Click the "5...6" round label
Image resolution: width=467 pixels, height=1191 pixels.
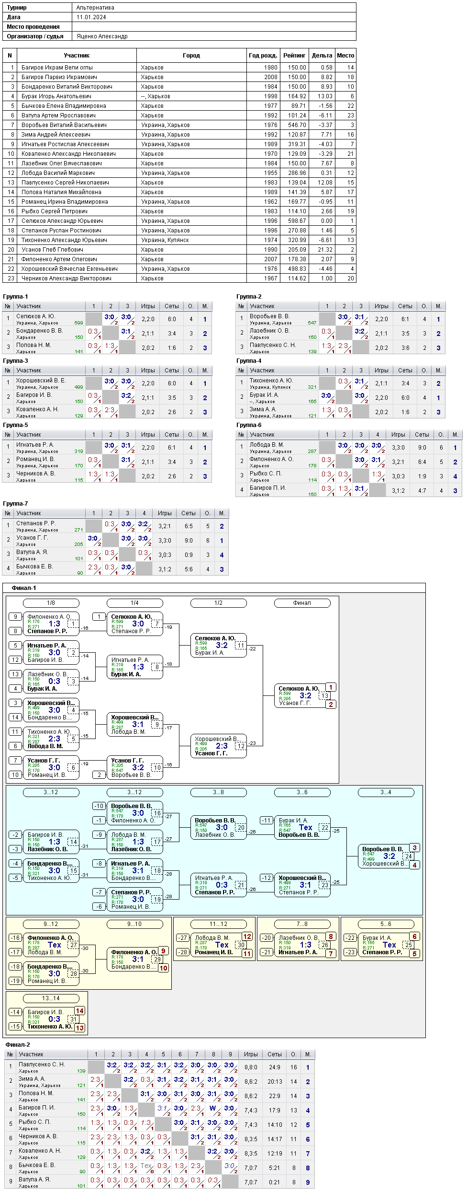(386, 924)
